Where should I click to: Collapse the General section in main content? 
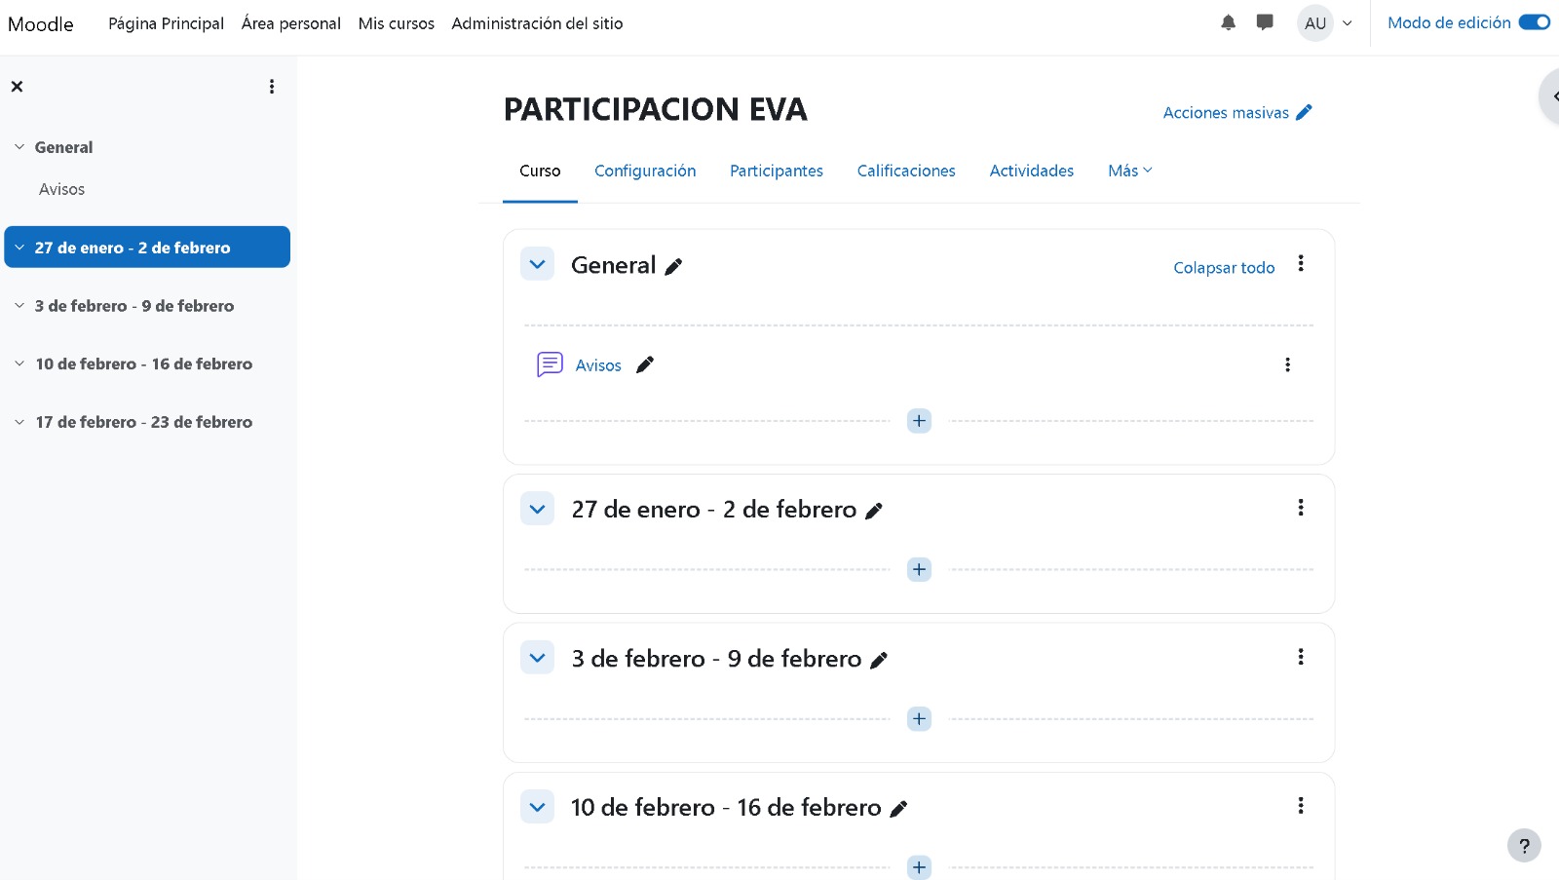[537, 264]
